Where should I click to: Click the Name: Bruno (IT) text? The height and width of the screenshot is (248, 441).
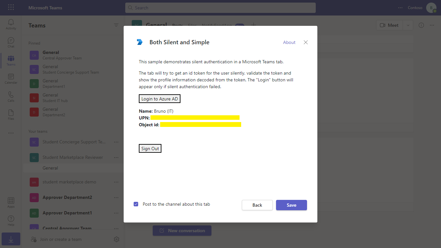tap(156, 111)
